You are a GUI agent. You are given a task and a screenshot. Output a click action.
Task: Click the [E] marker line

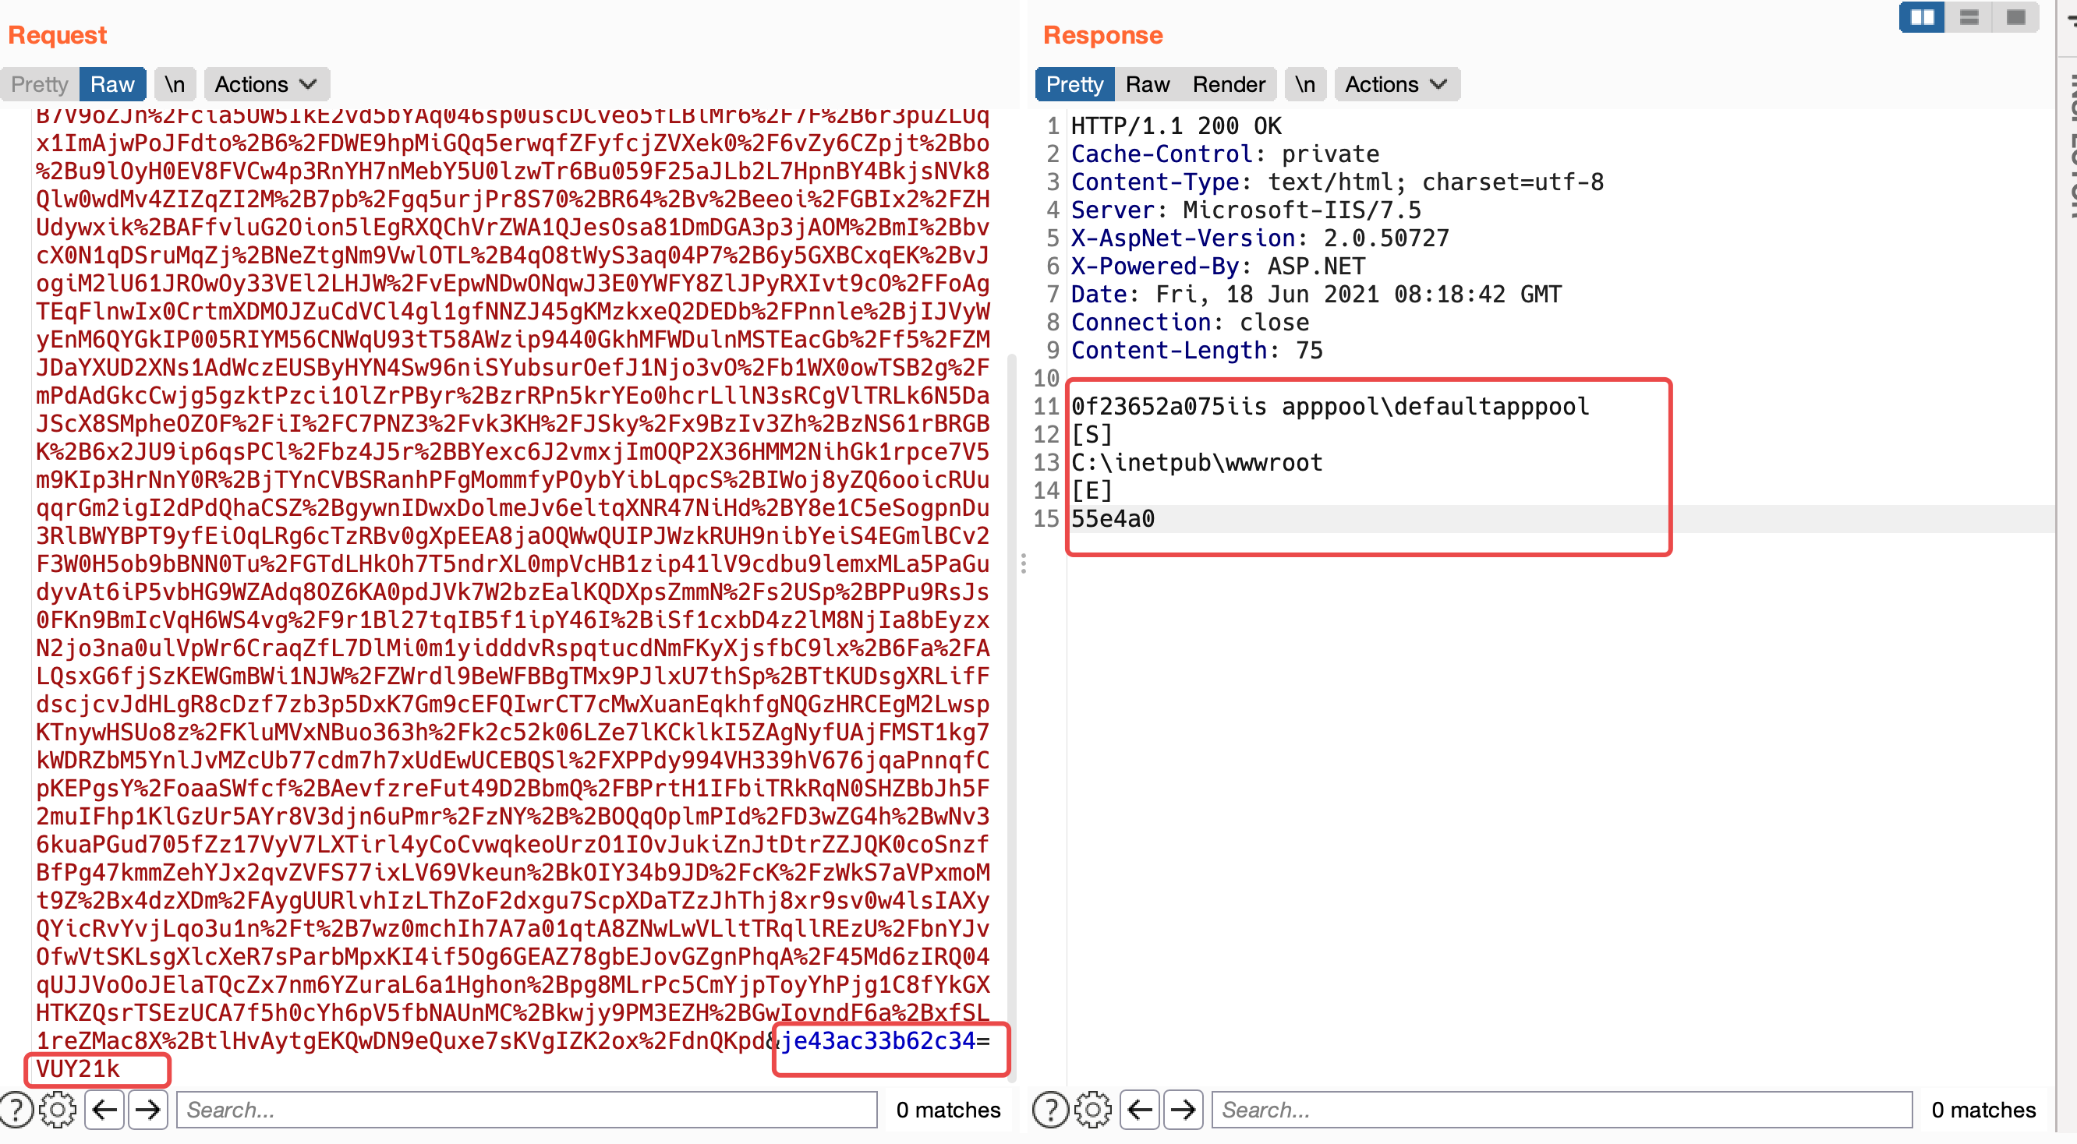[1092, 491]
